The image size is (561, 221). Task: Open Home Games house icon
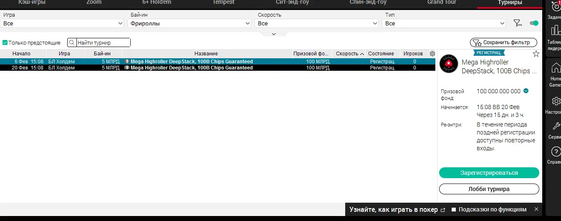[556, 67]
